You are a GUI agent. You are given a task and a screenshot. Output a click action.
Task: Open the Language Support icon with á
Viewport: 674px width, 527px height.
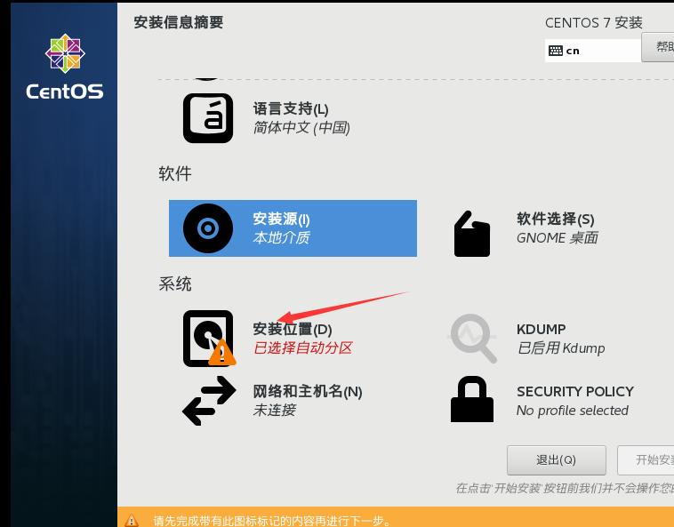click(x=208, y=118)
